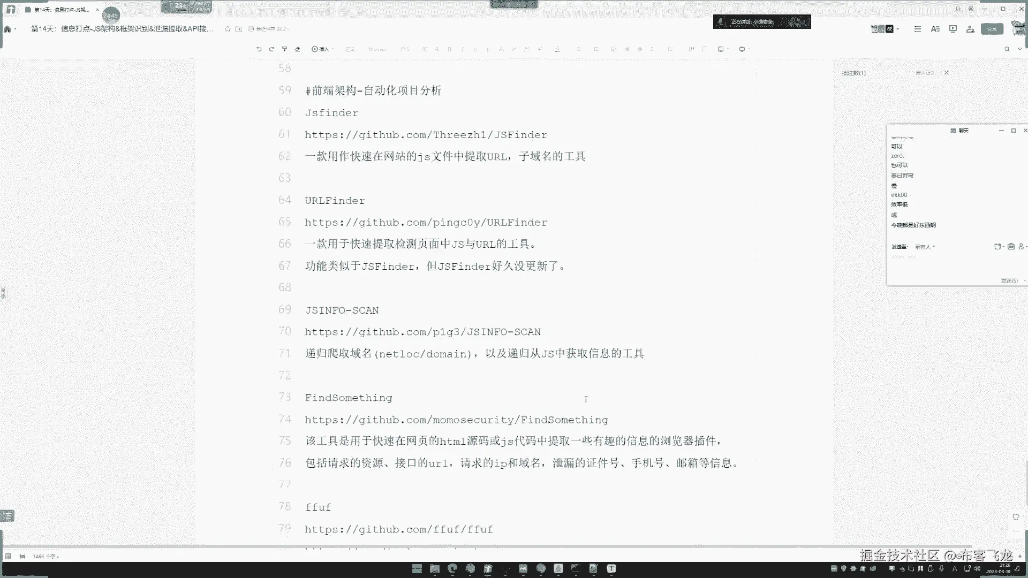Expand the 所有人 recipient dropdown

point(925,247)
